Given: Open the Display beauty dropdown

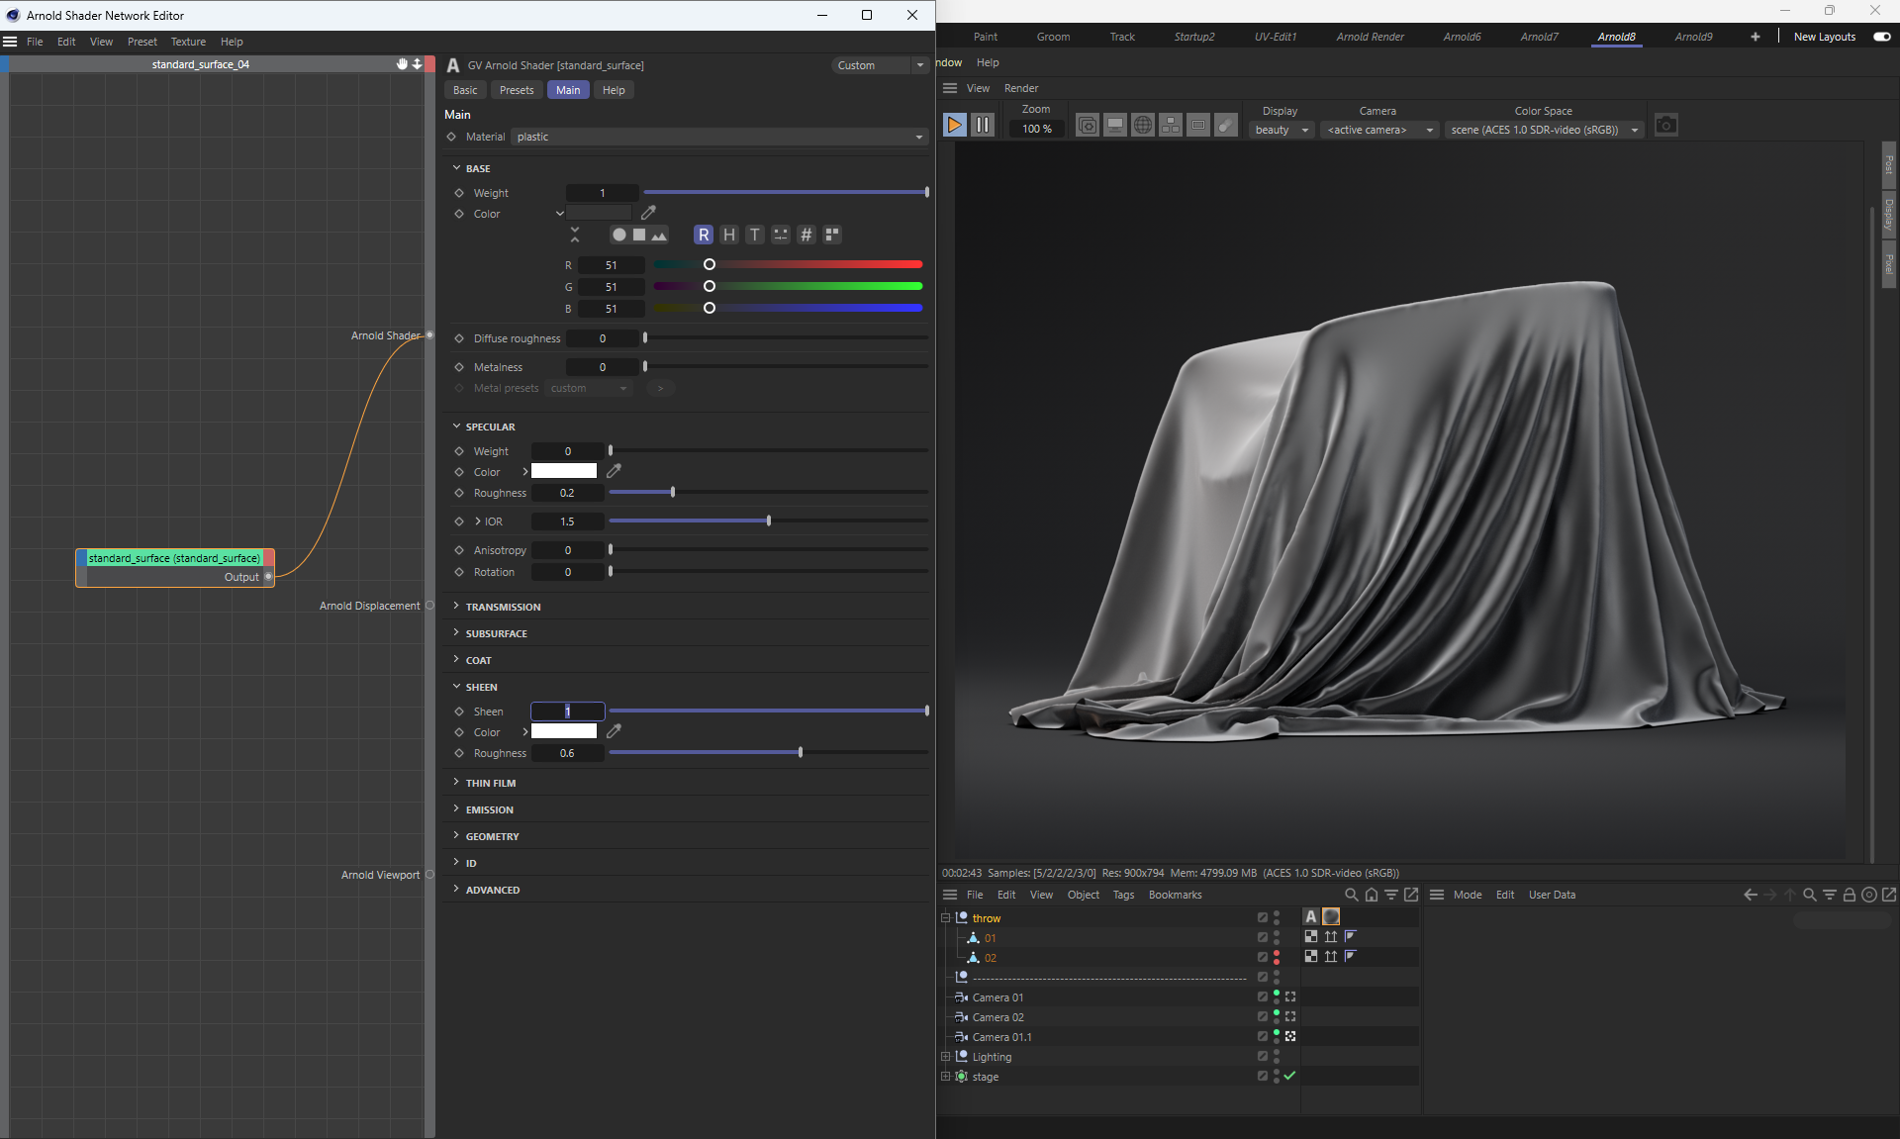Looking at the screenshot, I should (1282, 130).
